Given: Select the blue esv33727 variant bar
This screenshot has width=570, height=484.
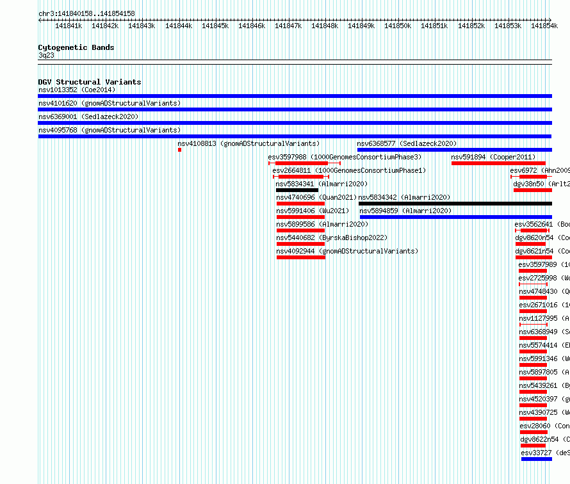Looking at the screenshot, I should pyautogui.click(x=537, y=459).
